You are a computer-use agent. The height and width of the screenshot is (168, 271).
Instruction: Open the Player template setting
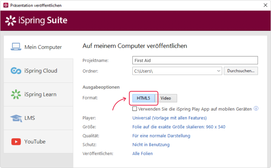click(170, 118)
